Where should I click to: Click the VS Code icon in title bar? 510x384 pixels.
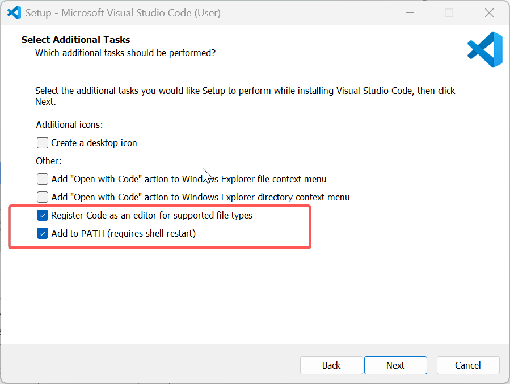coord(14,12)
